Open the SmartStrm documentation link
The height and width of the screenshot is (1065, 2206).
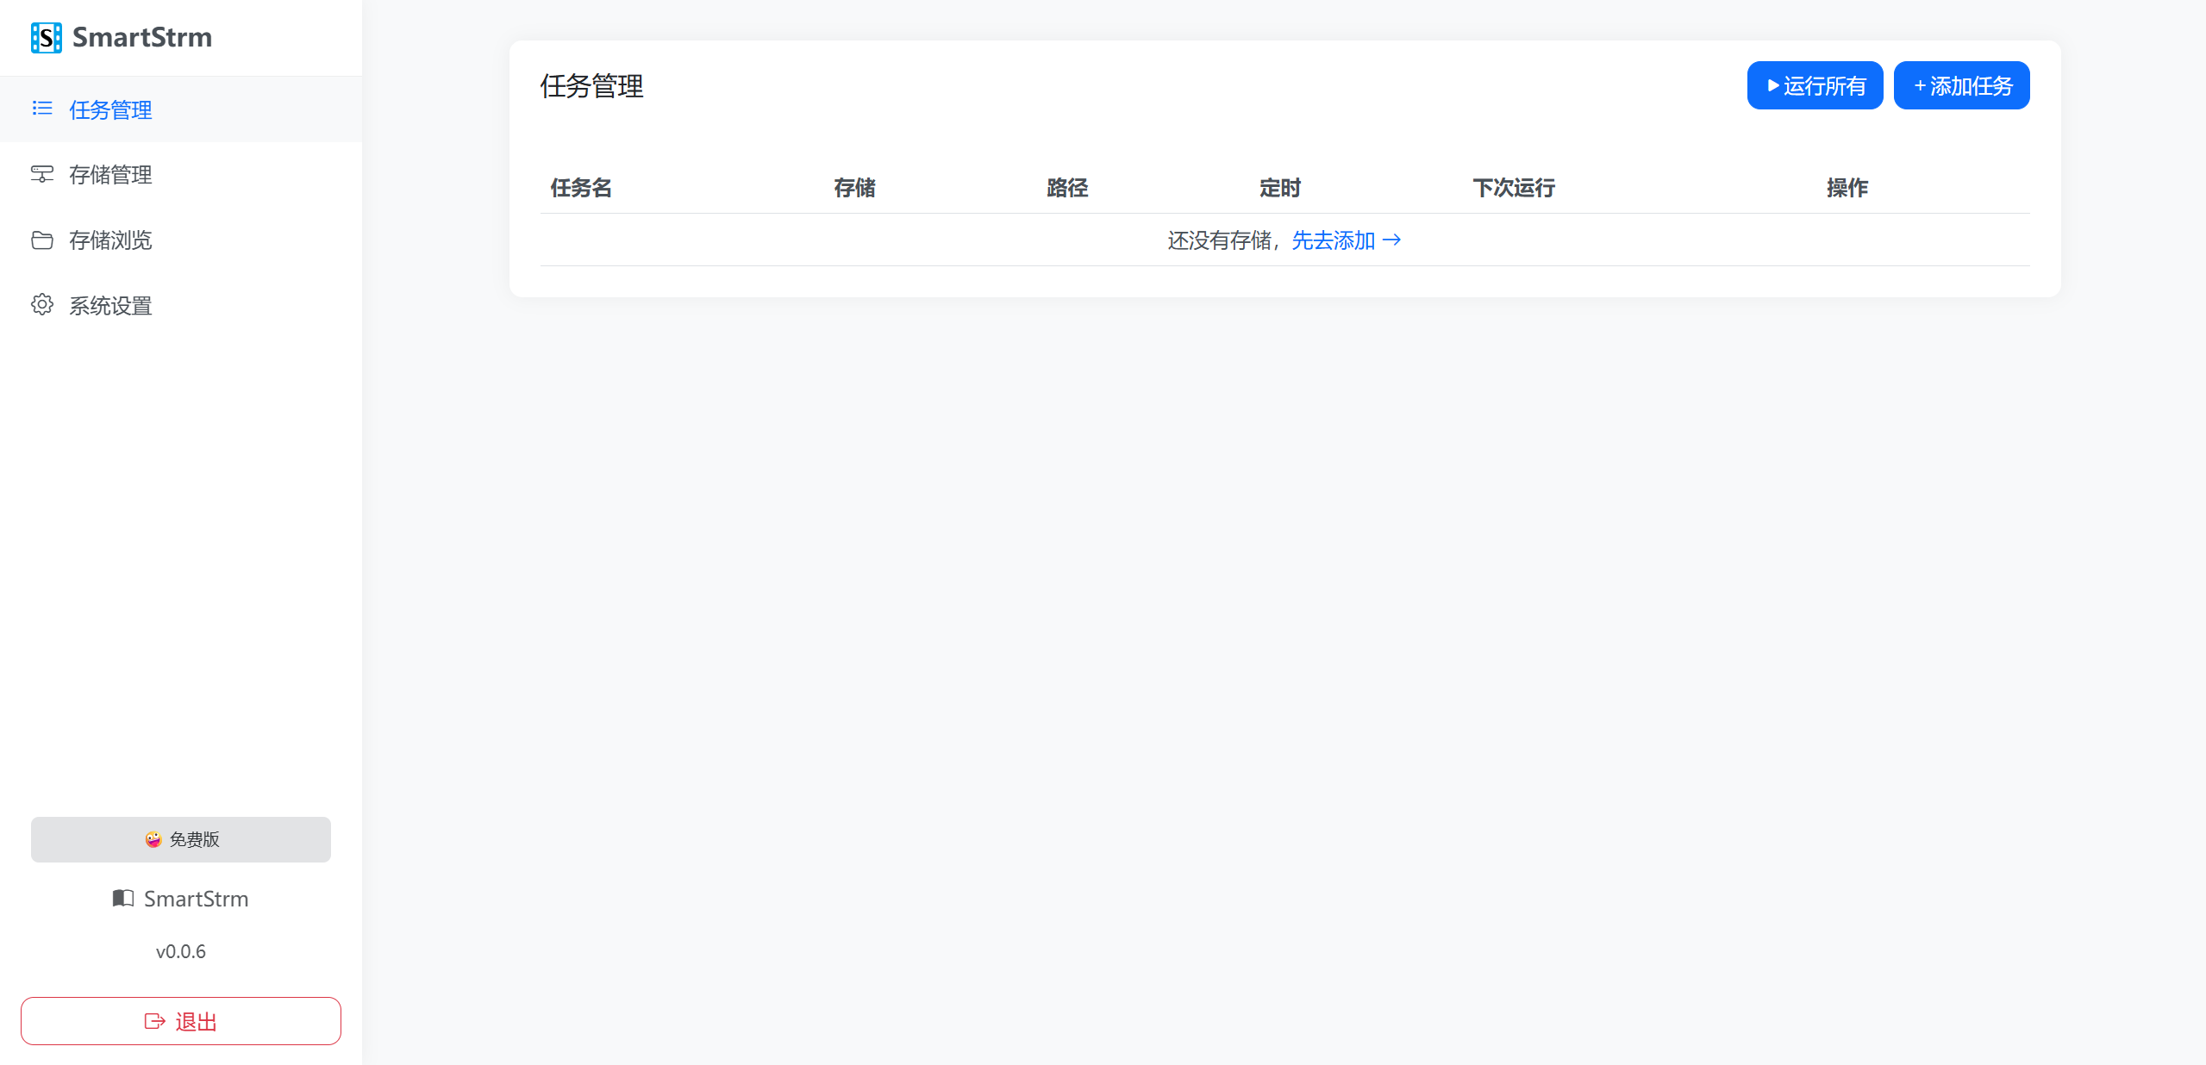(196, 899)
